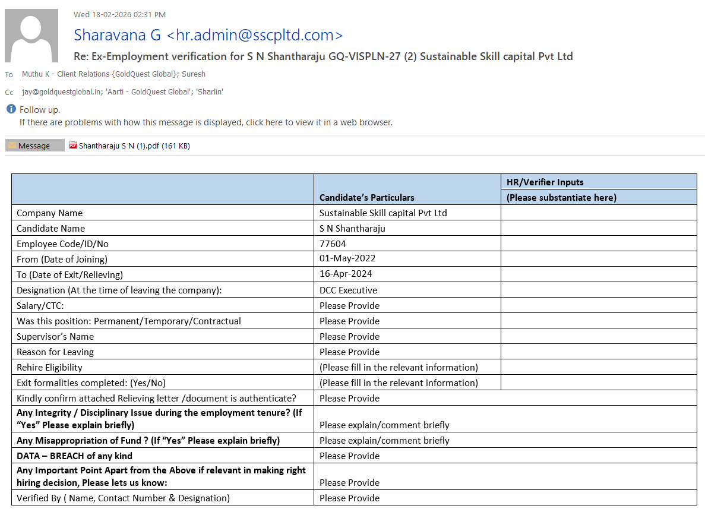Click Exit formalities completed label
705x512 pixels.
[x=91, y=383]
